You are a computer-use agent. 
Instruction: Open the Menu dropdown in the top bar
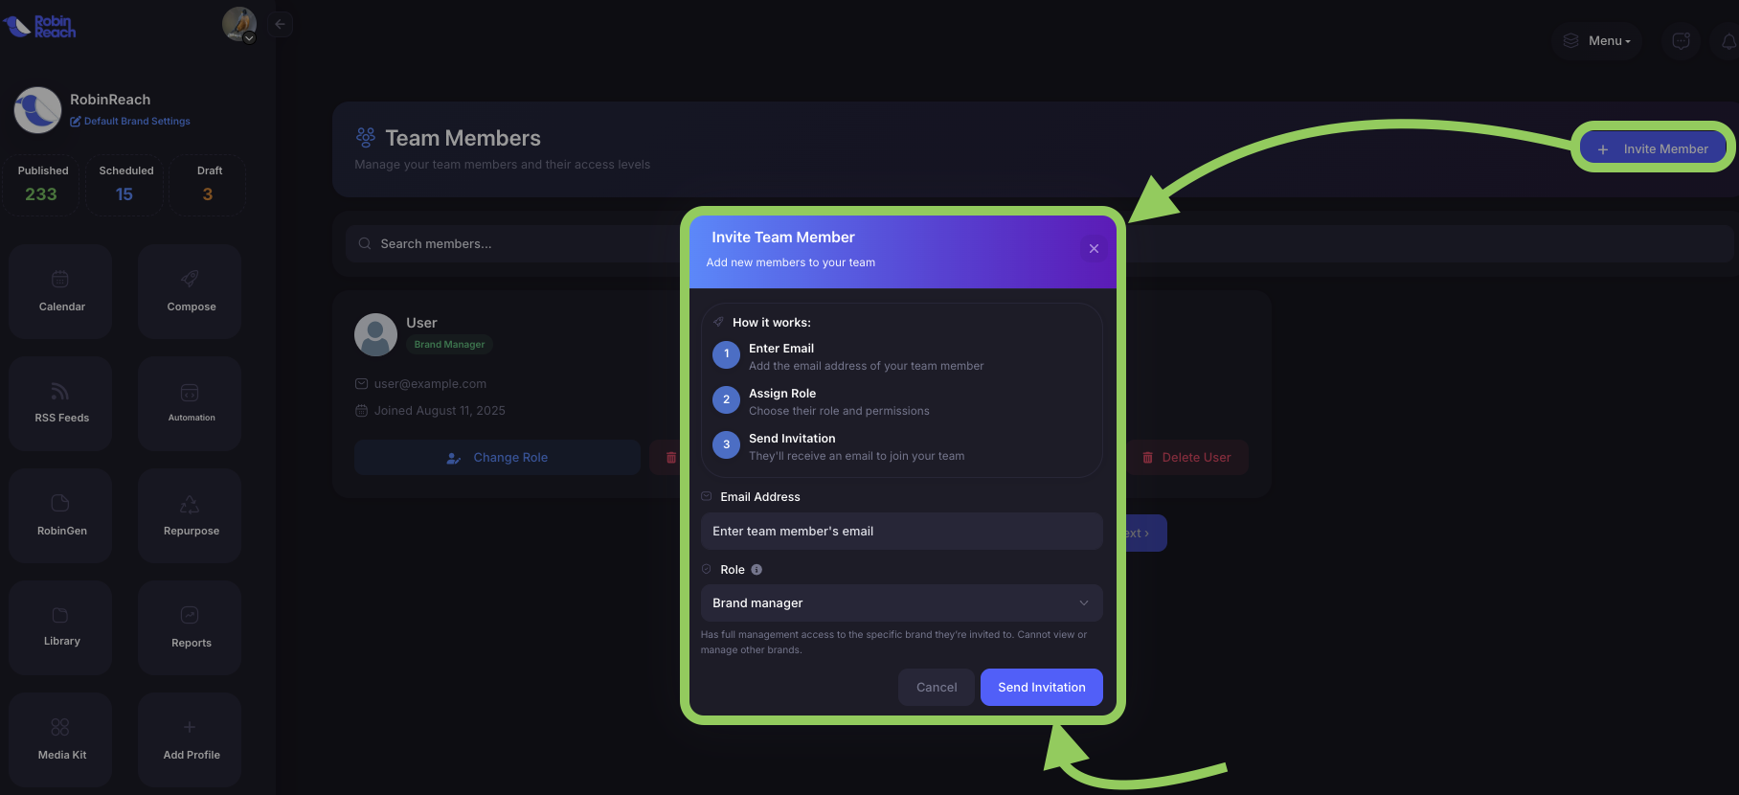[1597, 40]
